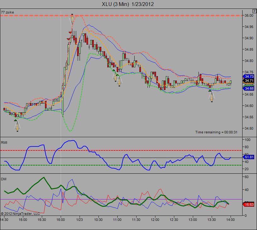Click the blue 34.73 price marker
Image resolution: width=257 pixels, height=230 pixels.
coord(249,76)
